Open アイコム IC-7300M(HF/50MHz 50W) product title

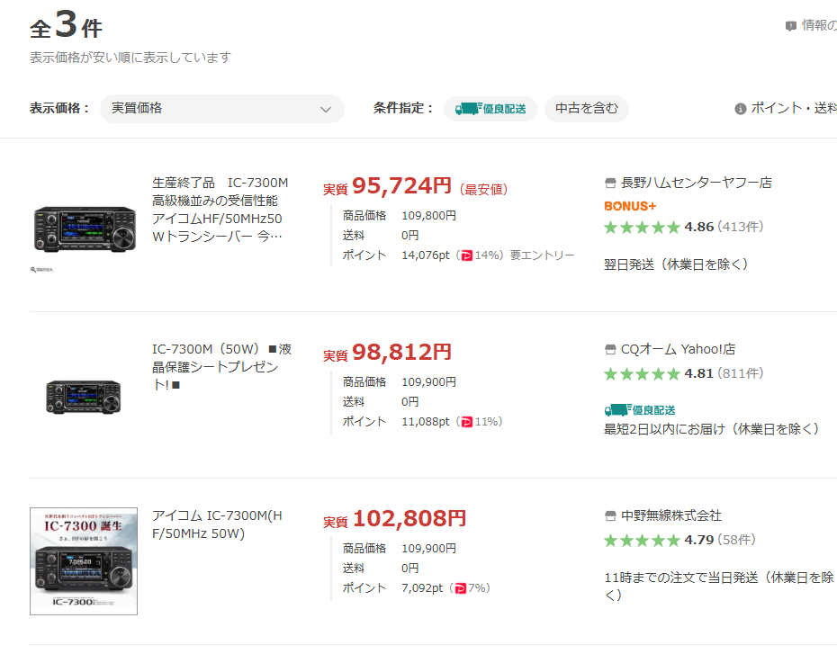click(217, 524)
